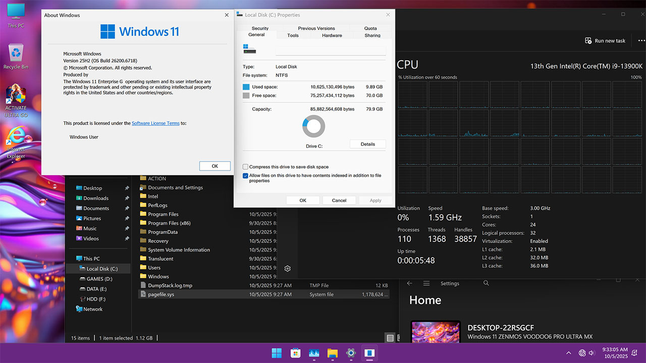Open the This PC desktop icon
This screenshot has height=363, width=646.
tap(16, 15)
